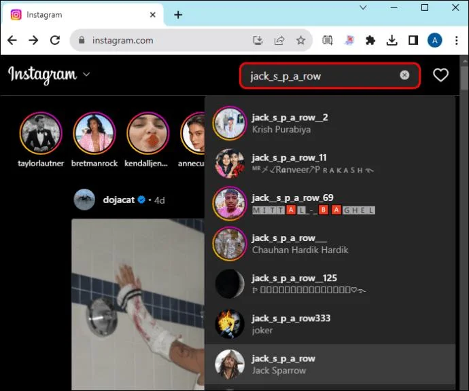This screenshot has width=469, height=391.
Task: Click the 4d post timestamp
Action: pyautogui.click(x=160, y=200)
